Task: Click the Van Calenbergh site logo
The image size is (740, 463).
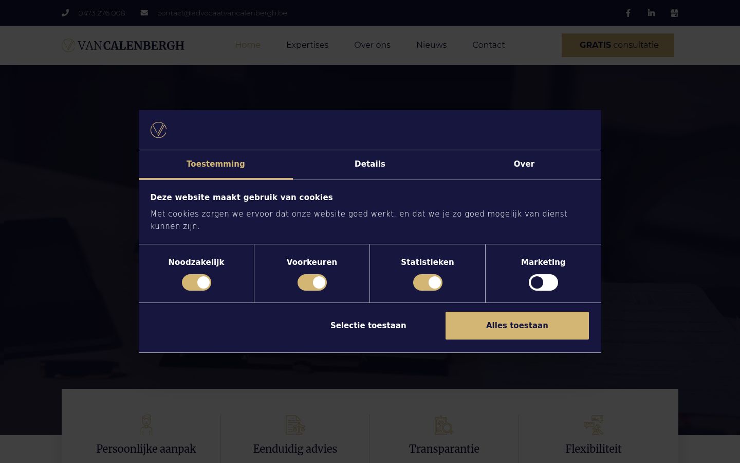Action: click(x=123, y=45)
